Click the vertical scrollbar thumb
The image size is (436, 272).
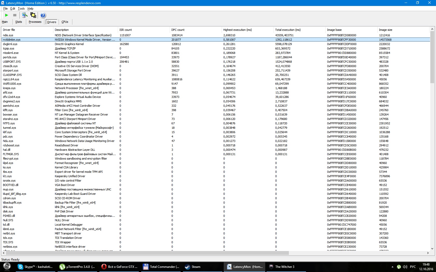[x=432, y=57]
